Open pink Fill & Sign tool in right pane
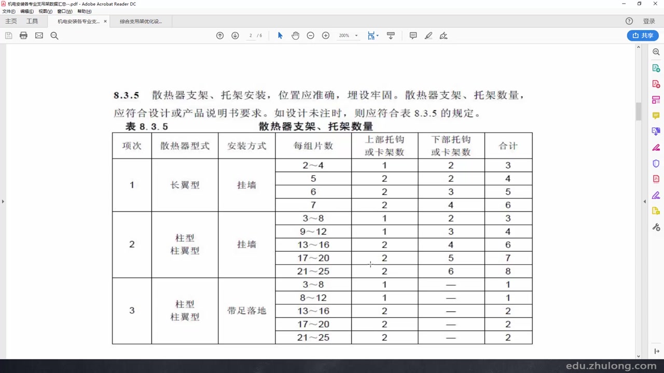Image resolution: width=664 pixels, height=373 pixels. pos(656,148)
